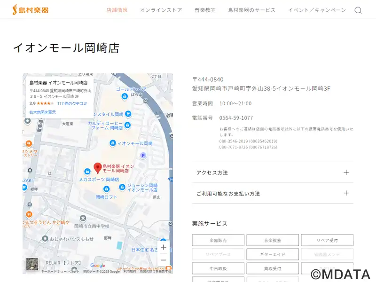Open the 117 件のクチコミ reviews link
The image size is (376, 282).
pos(72,103)
